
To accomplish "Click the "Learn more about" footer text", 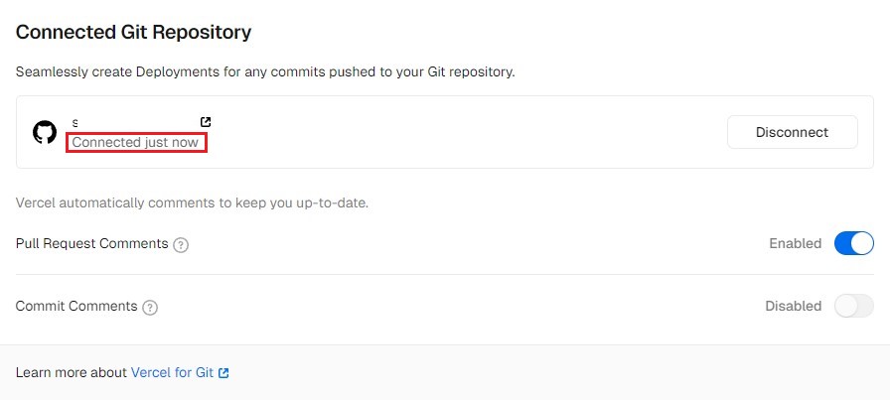I will tap(72, 373).
